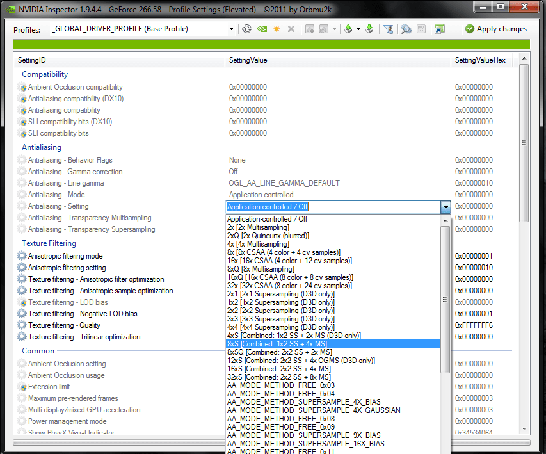The width and height of the screenshot is (546, 454).
Task: Select 8xS [Combined: 1x2 SS + 4x MS]
Action: 333,344
